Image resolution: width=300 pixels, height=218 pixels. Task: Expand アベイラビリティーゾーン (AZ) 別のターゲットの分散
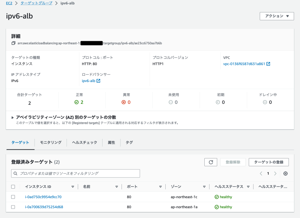point(12,118)
